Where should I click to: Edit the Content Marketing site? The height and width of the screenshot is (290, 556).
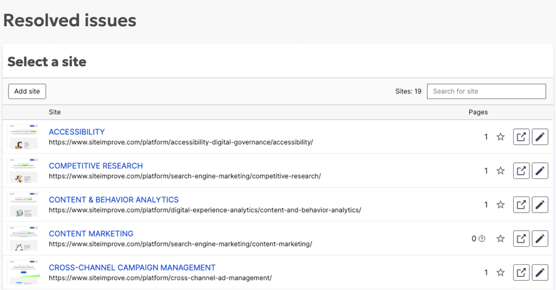click(539, 238)
